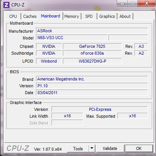Close the CPU-Z window
156x156 pixels.
(x=147, y=3)
